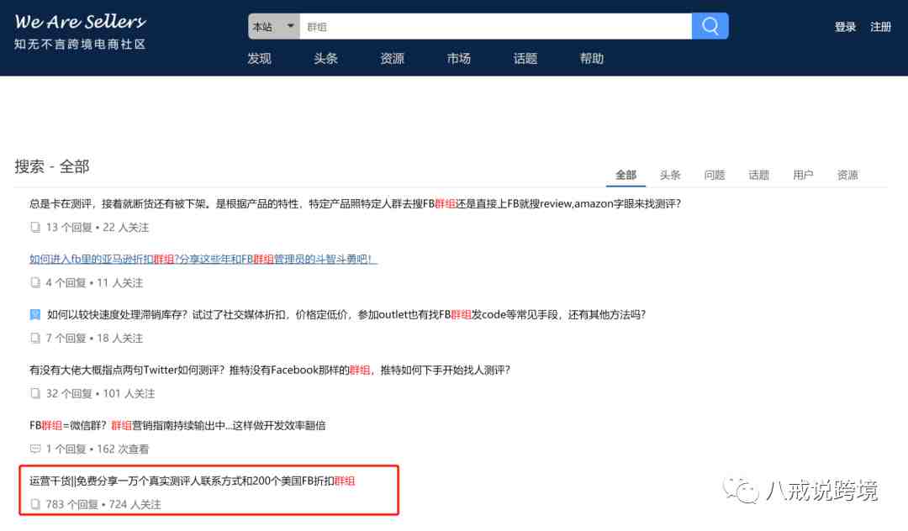Image resolution: width=908 pixels, height=531 pixels.
Task: Open the 注册 register link
Action: pos(880,27)
